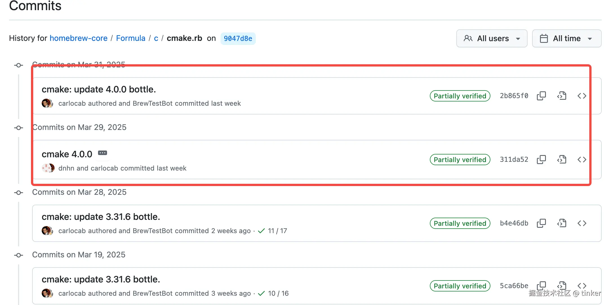Open commit titled cmake: update 4.0.0 bottle

point(99,89)
